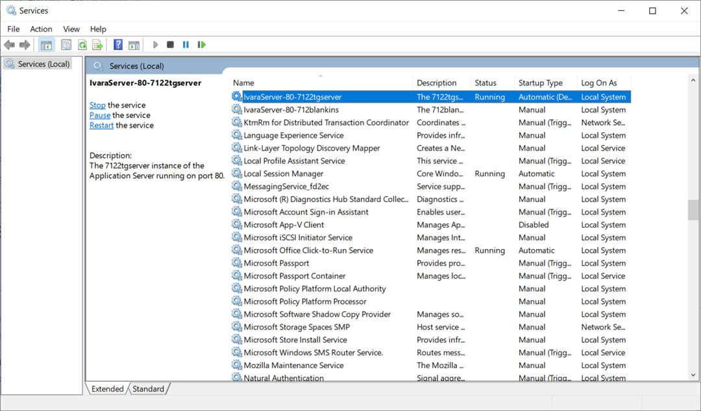Open the View menu
701x411 pixels.
coord(71,29)
